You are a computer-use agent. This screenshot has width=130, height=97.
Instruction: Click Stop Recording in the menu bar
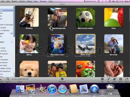[x=90, y=1]
